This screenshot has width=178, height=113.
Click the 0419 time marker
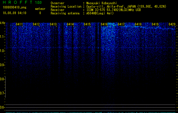[x=155, y=24]
